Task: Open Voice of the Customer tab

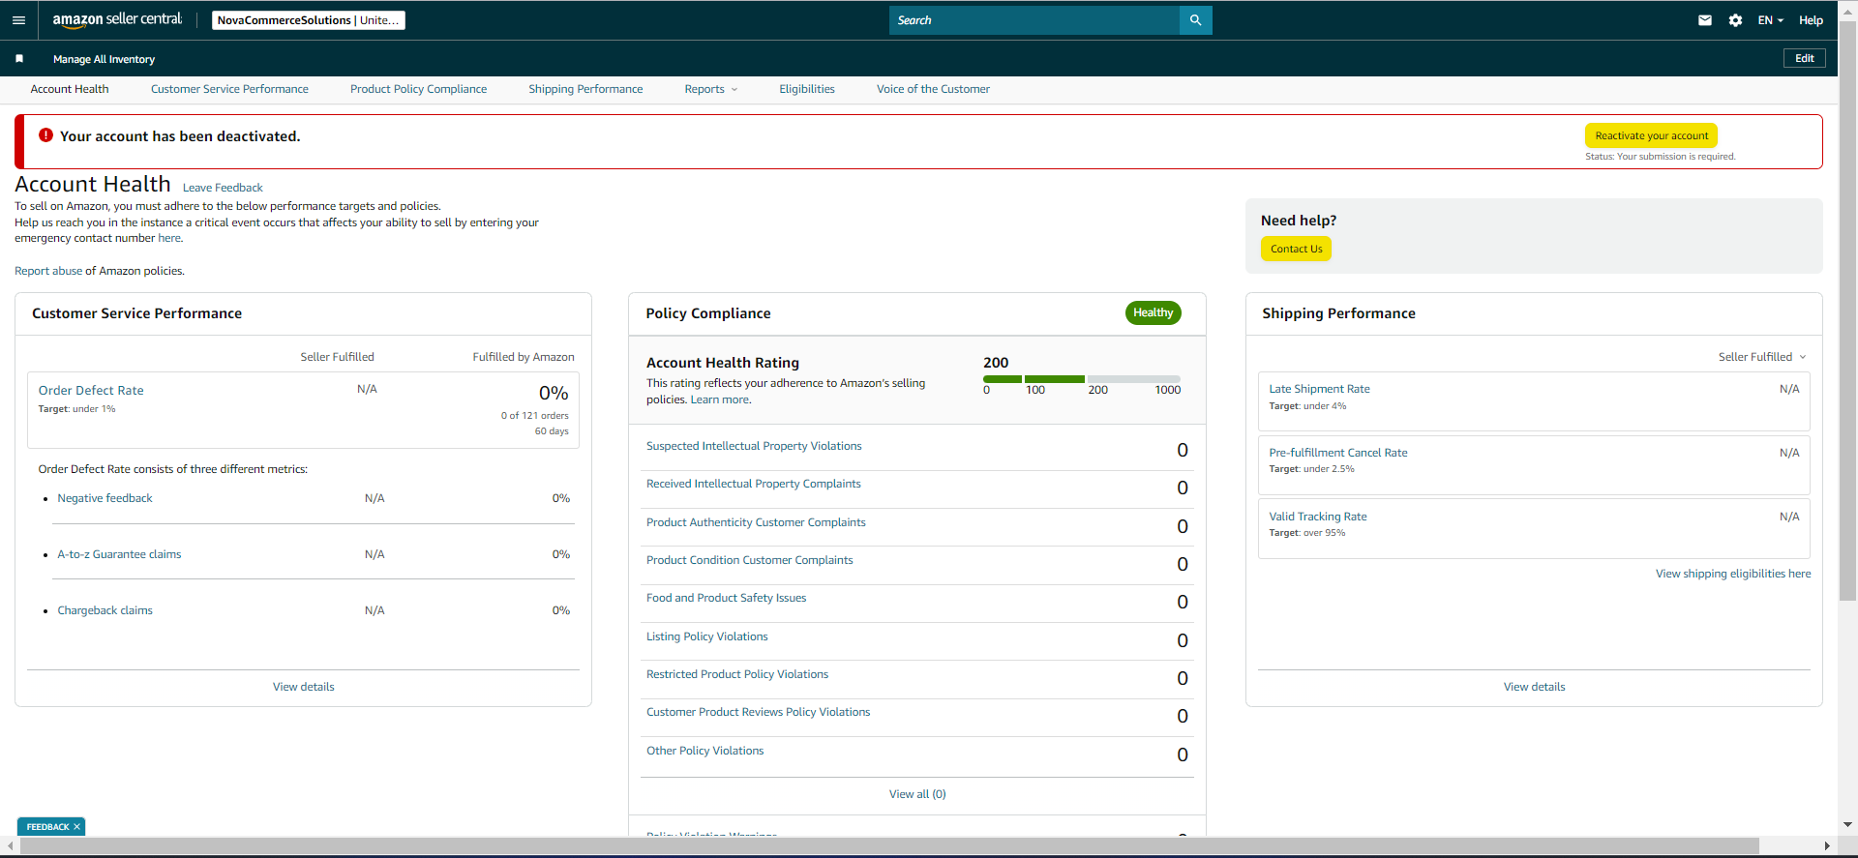Action: [x=933, y=89]
